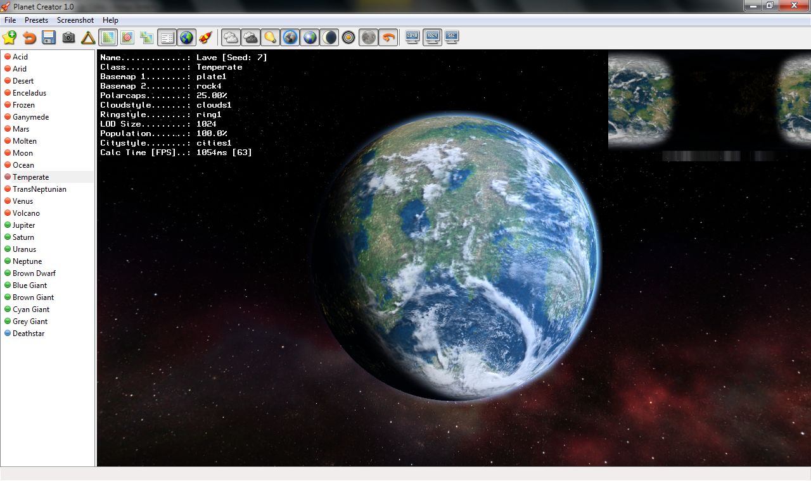Select the Molten planet class
This screenshot has width=811, height=481.
point(25,141)
